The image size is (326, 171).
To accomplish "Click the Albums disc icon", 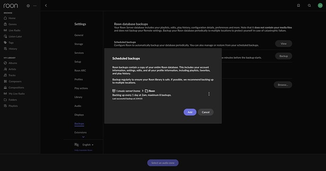I will (5, 63).
